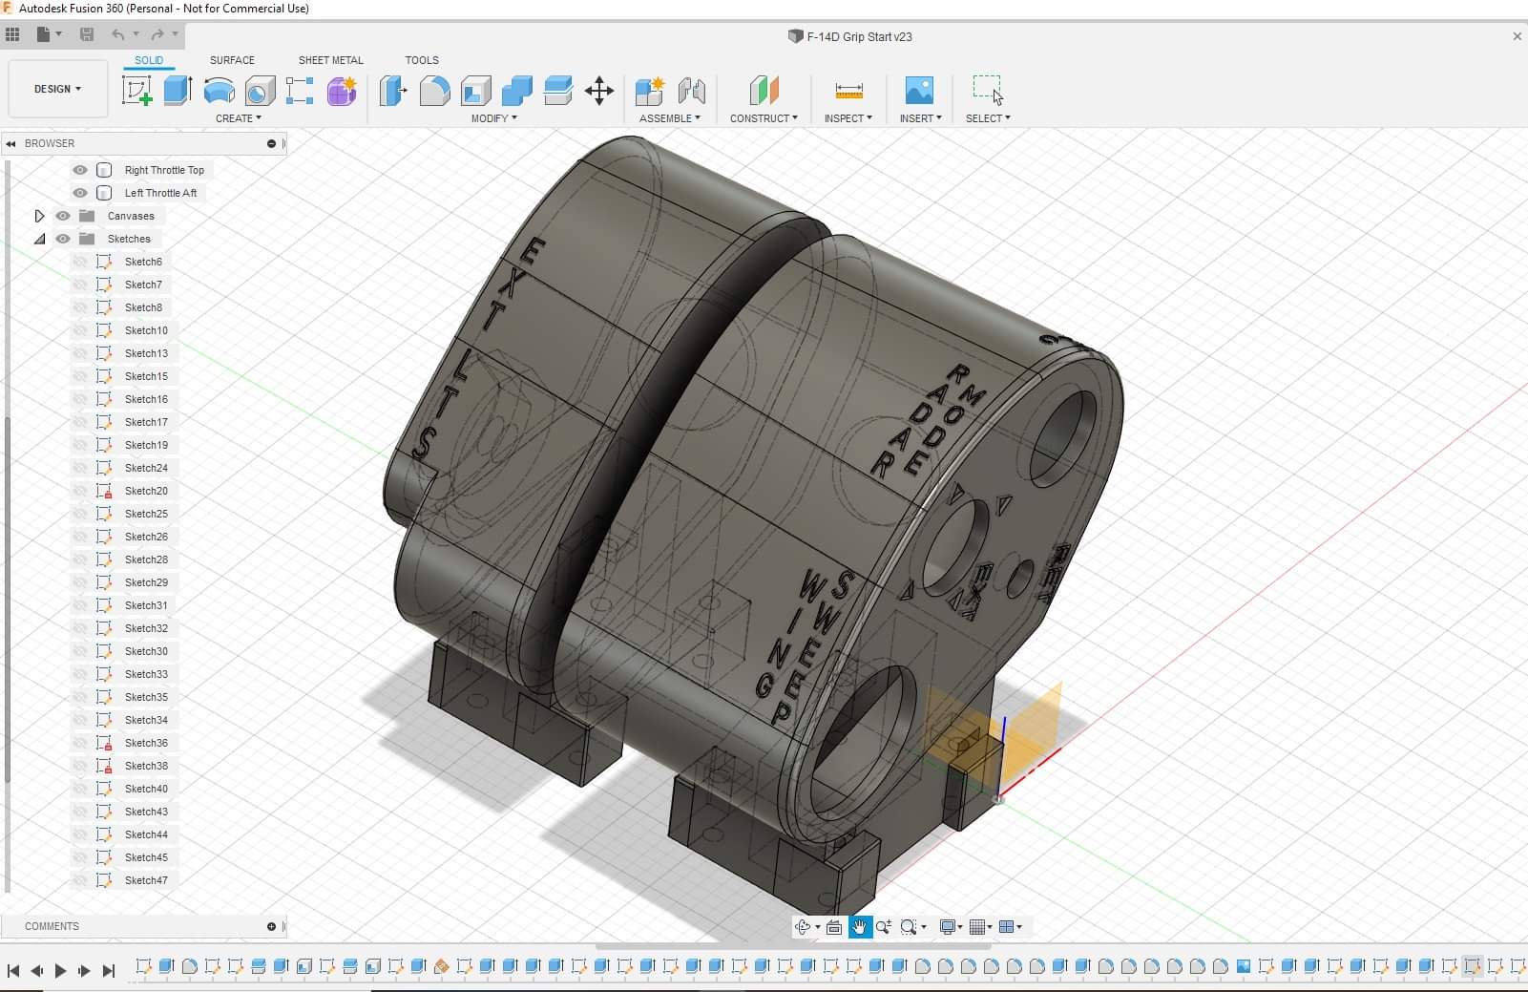Select the Press Pull tool
The height and width of the screenshot is (992, 1528).
[393, 91]
